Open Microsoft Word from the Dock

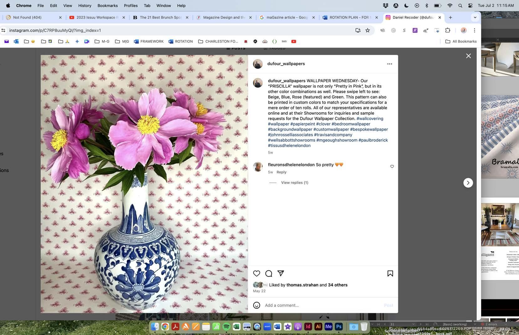pyautogui.click(x=277, y=327)
